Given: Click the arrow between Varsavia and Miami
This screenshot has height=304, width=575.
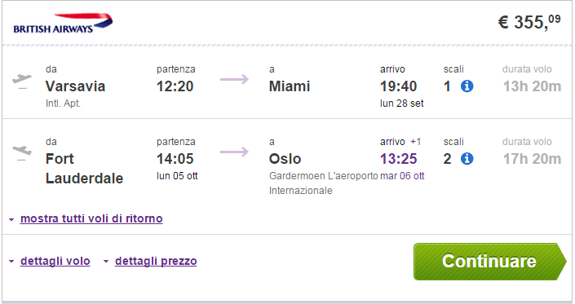Looking at the screenshot, I should [234, 79].
